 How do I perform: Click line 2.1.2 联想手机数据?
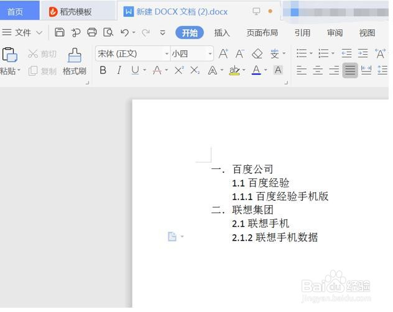click(x=275, y=237)
